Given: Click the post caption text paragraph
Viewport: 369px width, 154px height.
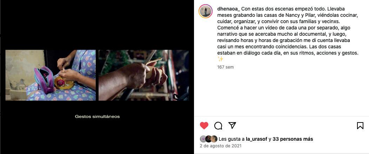Looking at the screenshot, I should coord(288,34).
